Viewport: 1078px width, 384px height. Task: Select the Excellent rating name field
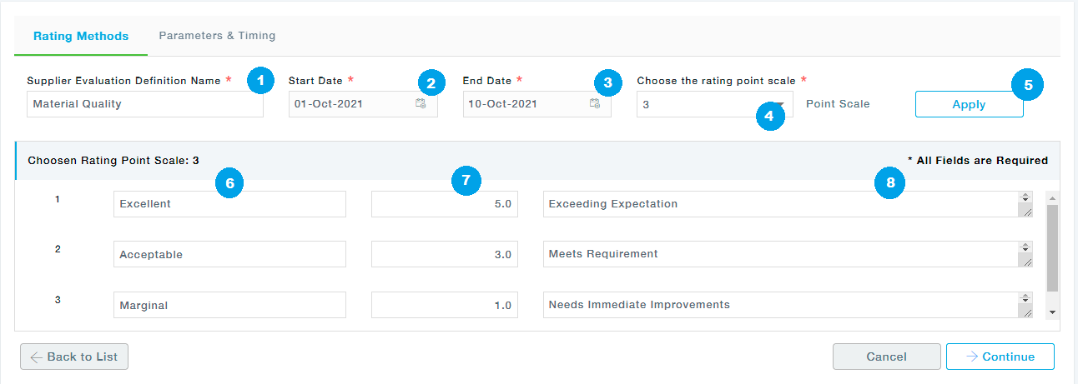(x=229, y=204)
